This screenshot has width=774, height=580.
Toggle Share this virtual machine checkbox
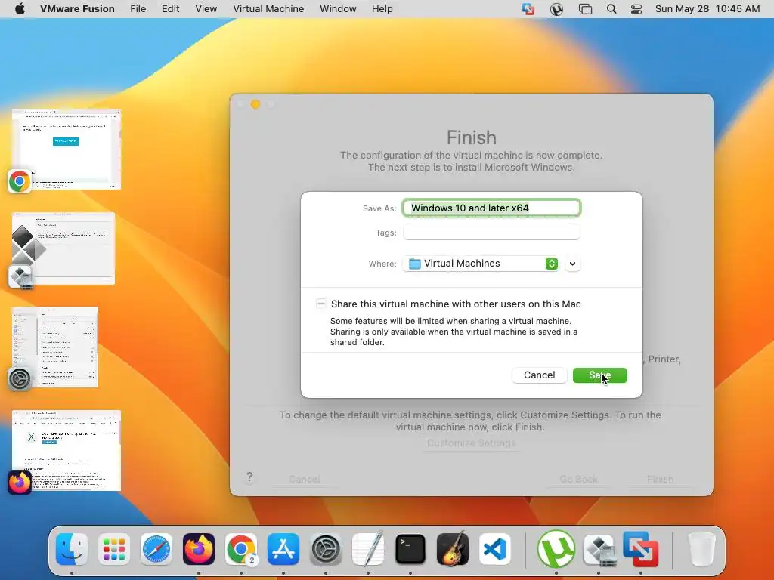320,304
